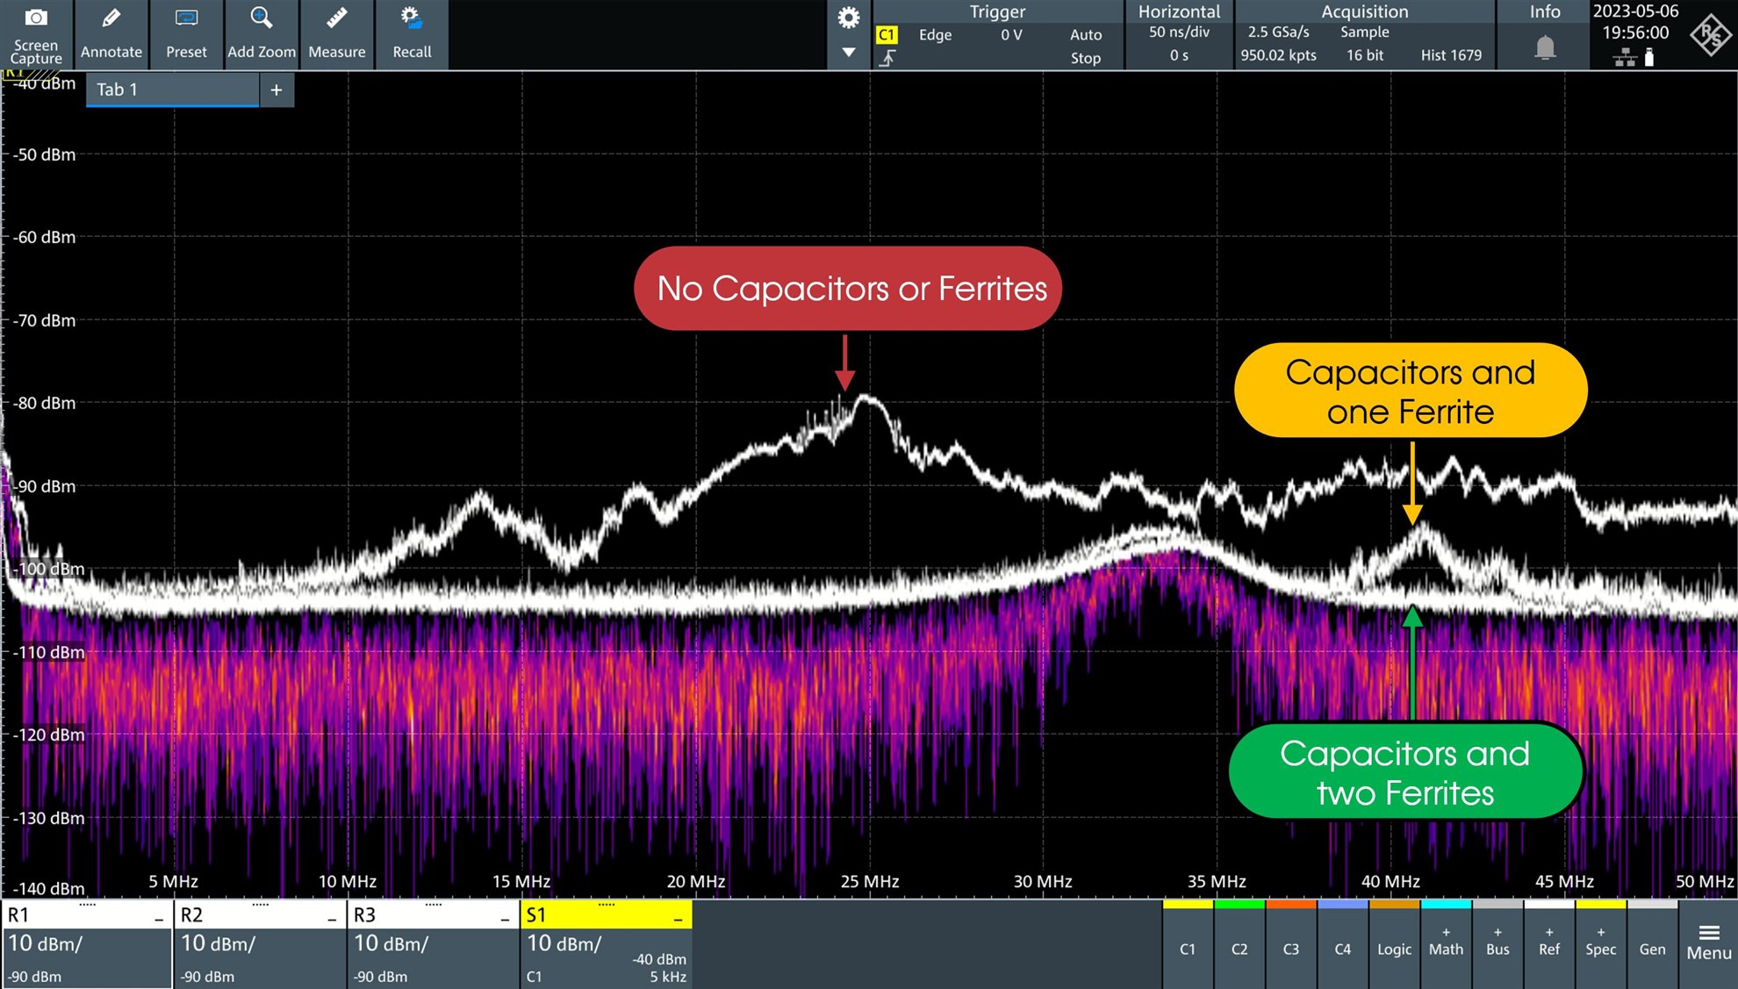Show notifications via the Info bell
1738x989 pixels.
[x=1545, y=47]
